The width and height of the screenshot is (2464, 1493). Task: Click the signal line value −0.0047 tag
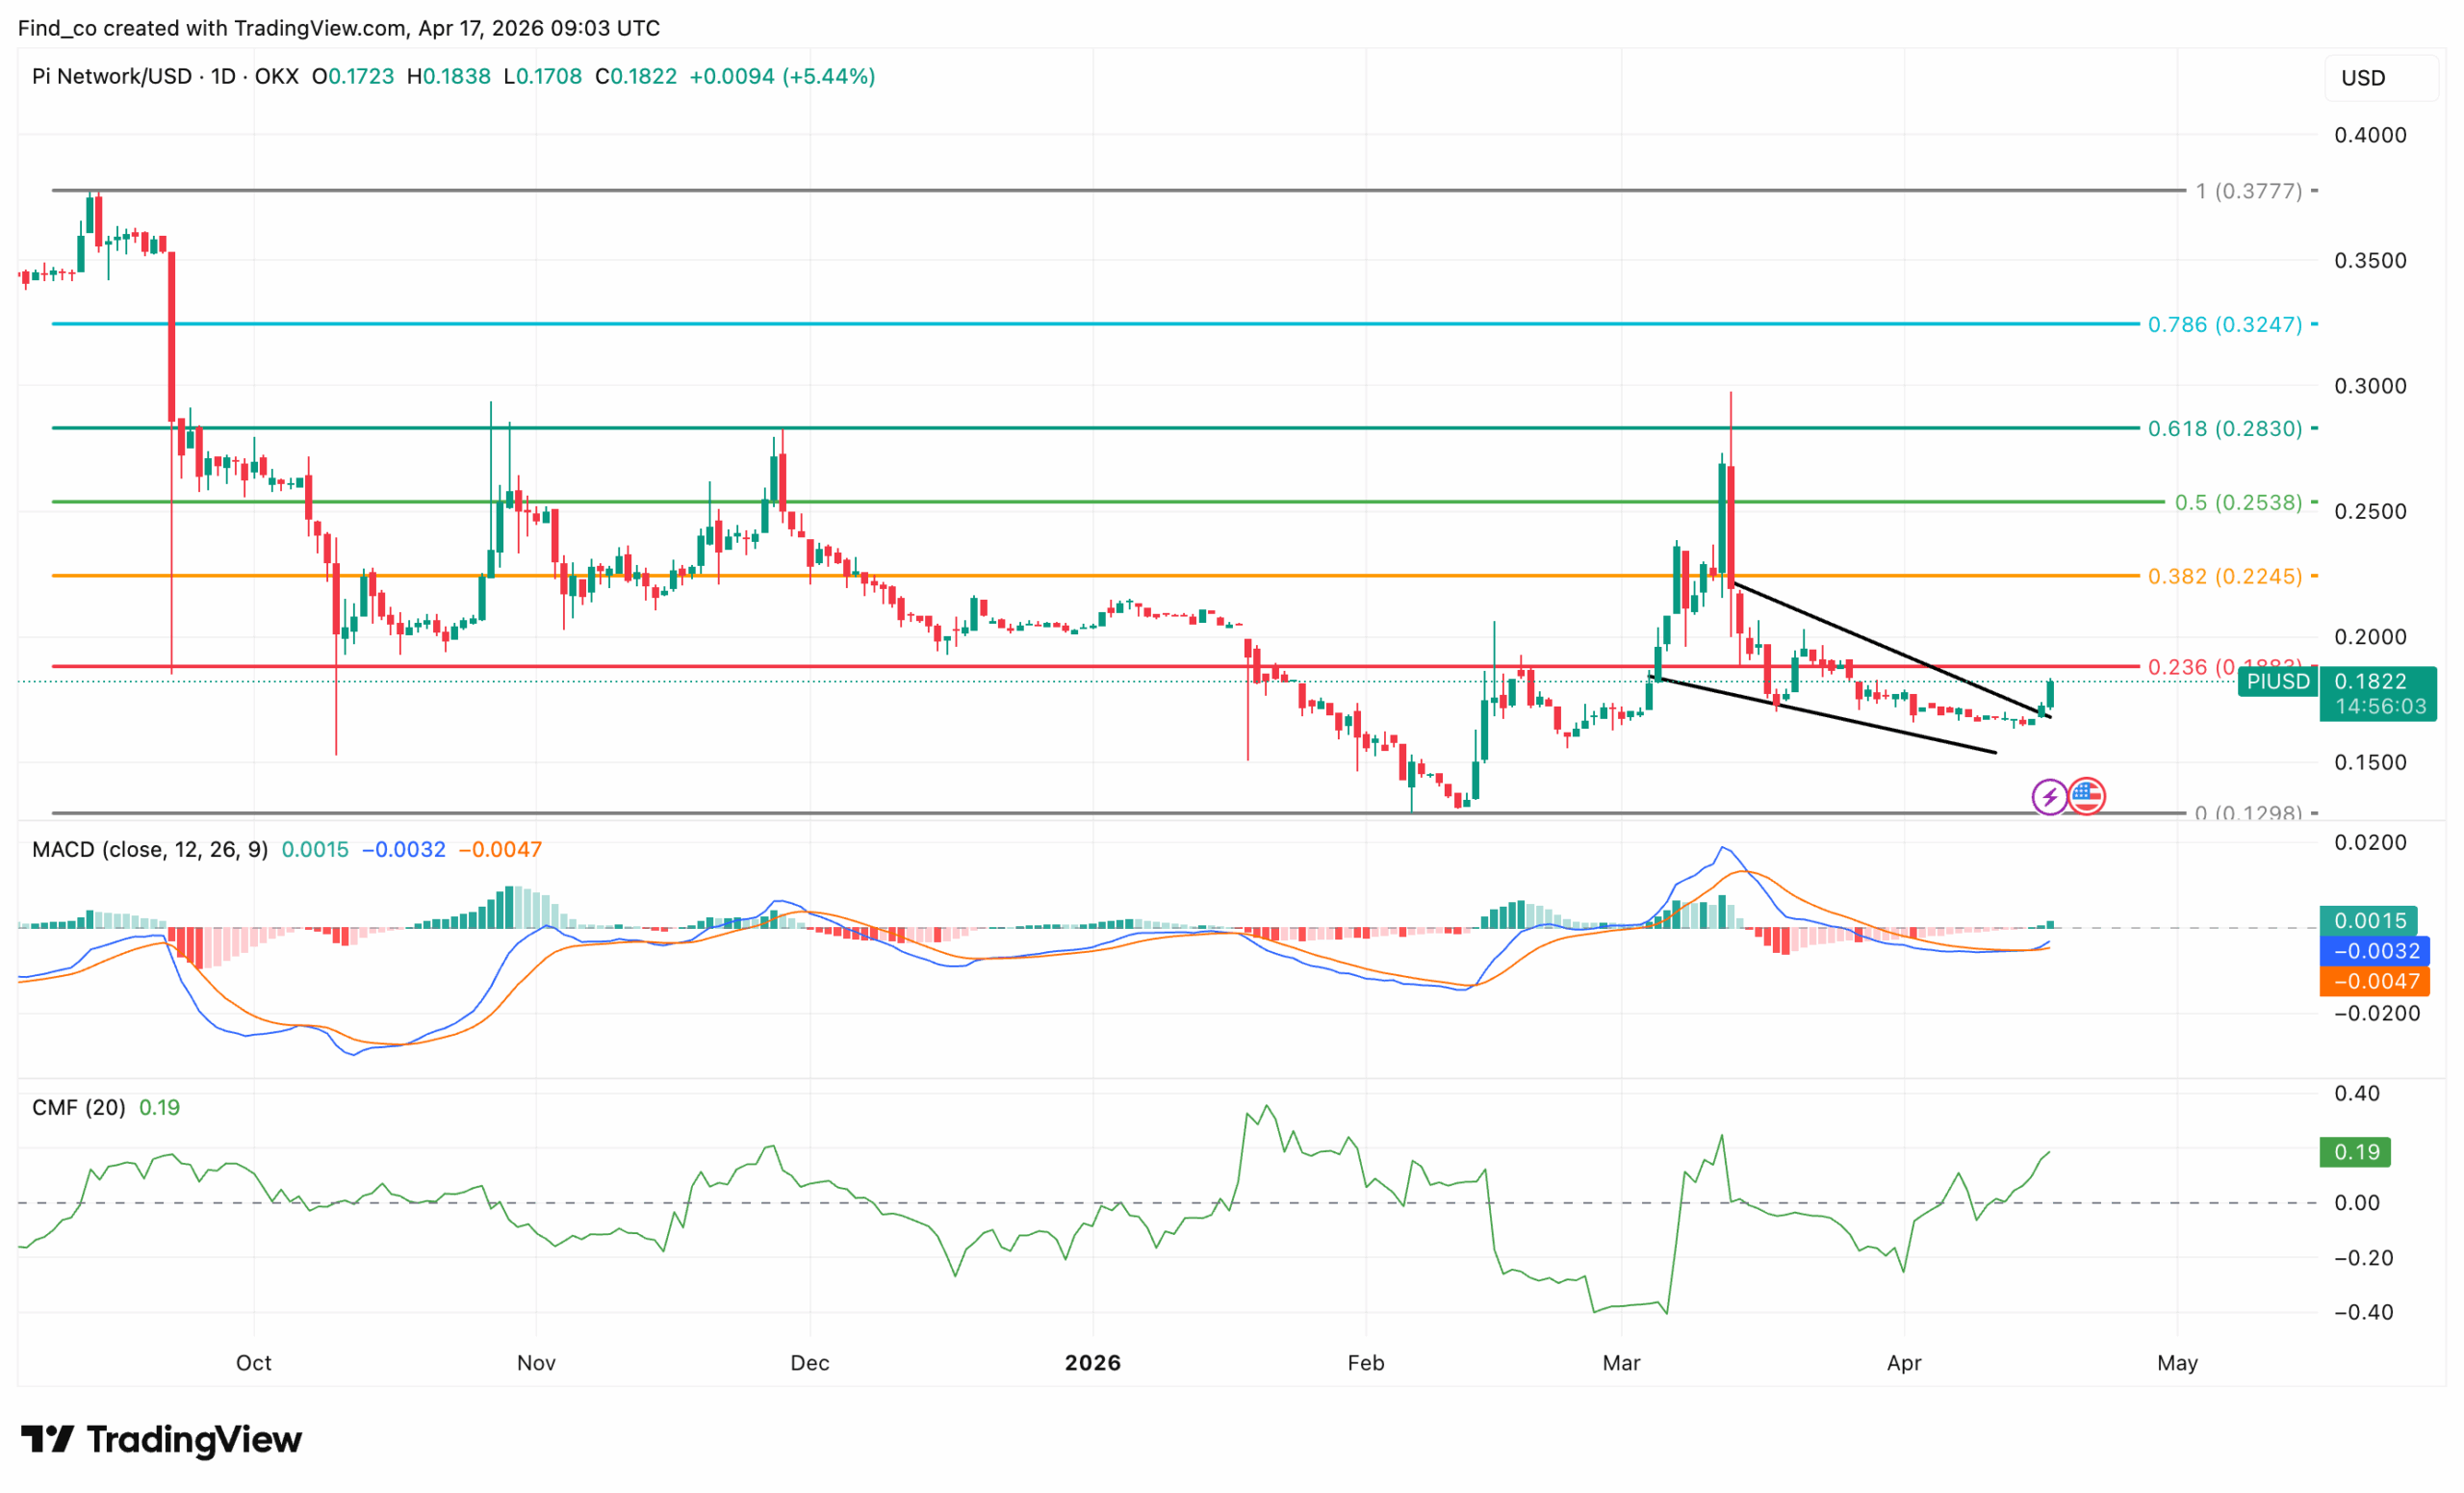point(2376,982)
